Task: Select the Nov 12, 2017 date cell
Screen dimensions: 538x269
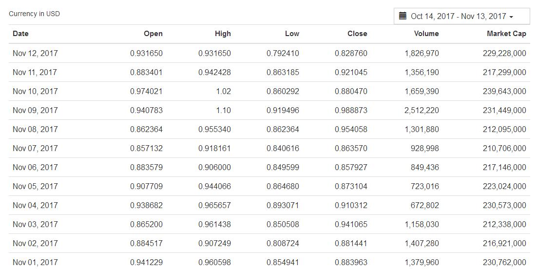Action: click(x=35, y=53)
